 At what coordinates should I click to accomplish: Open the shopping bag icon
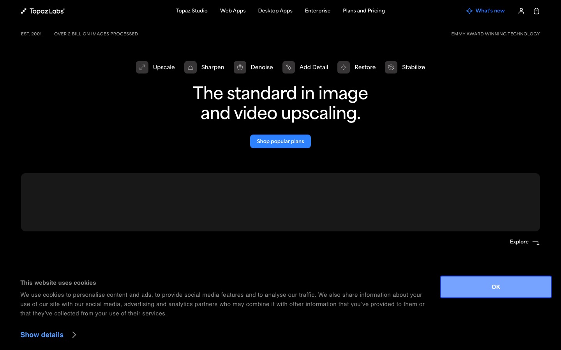(536, 11)
